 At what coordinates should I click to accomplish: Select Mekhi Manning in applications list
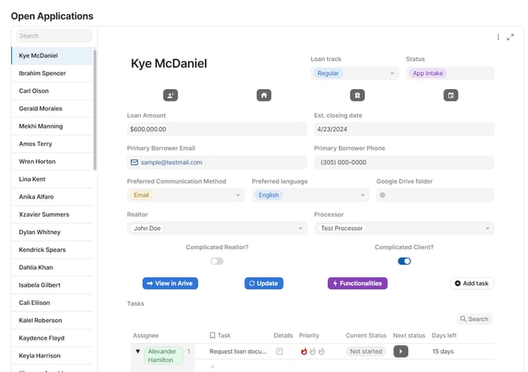click(x=52, y=126)
